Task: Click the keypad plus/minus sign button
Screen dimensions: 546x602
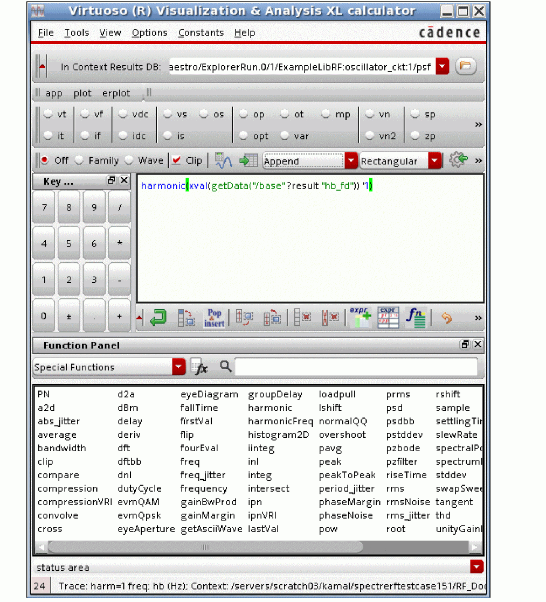Action: [x=69, y=317]
